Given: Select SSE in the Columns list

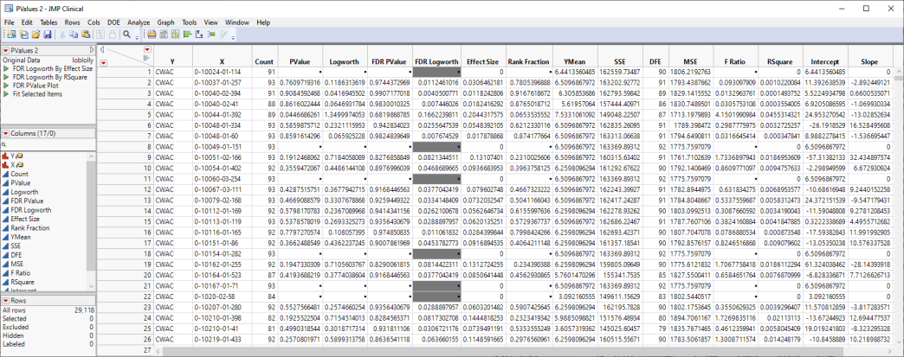Looking at the screenshot, I should pyautogui.click(x=16, y=245).
